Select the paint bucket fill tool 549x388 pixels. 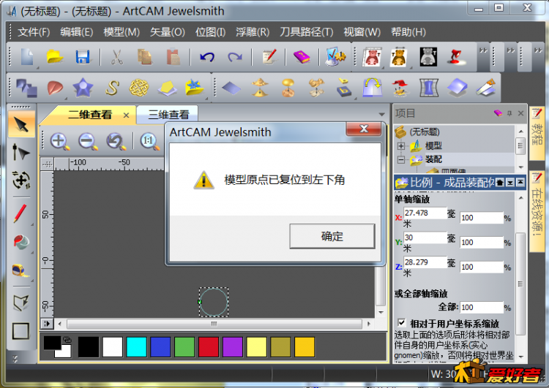[x=21, y=242]
